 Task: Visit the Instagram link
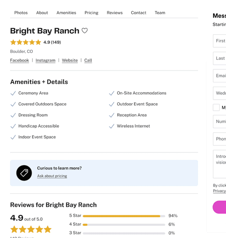tap(46, 60)
